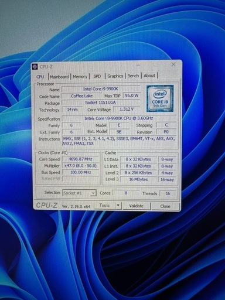Expand the Tools dropdown arrow
The height and width of the screenshot is (300, 225).
(x=118, y=206)
